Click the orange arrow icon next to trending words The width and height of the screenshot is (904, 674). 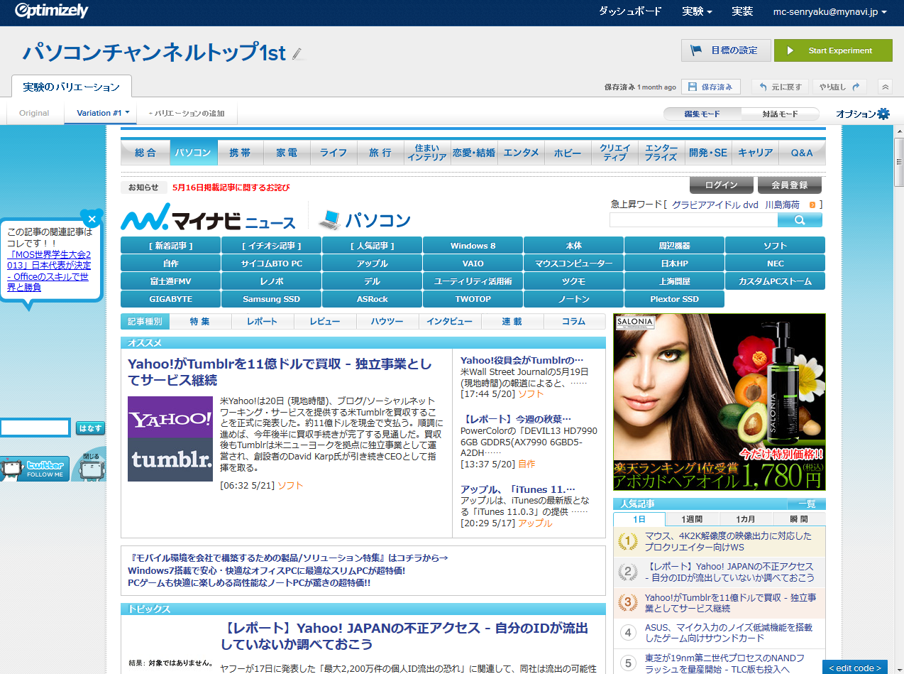[812, 205]
